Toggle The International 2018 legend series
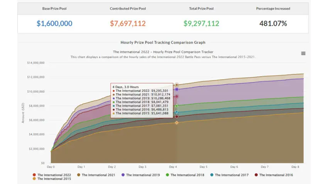This screenshot has height=184, width=328. [x=185, y=175]
